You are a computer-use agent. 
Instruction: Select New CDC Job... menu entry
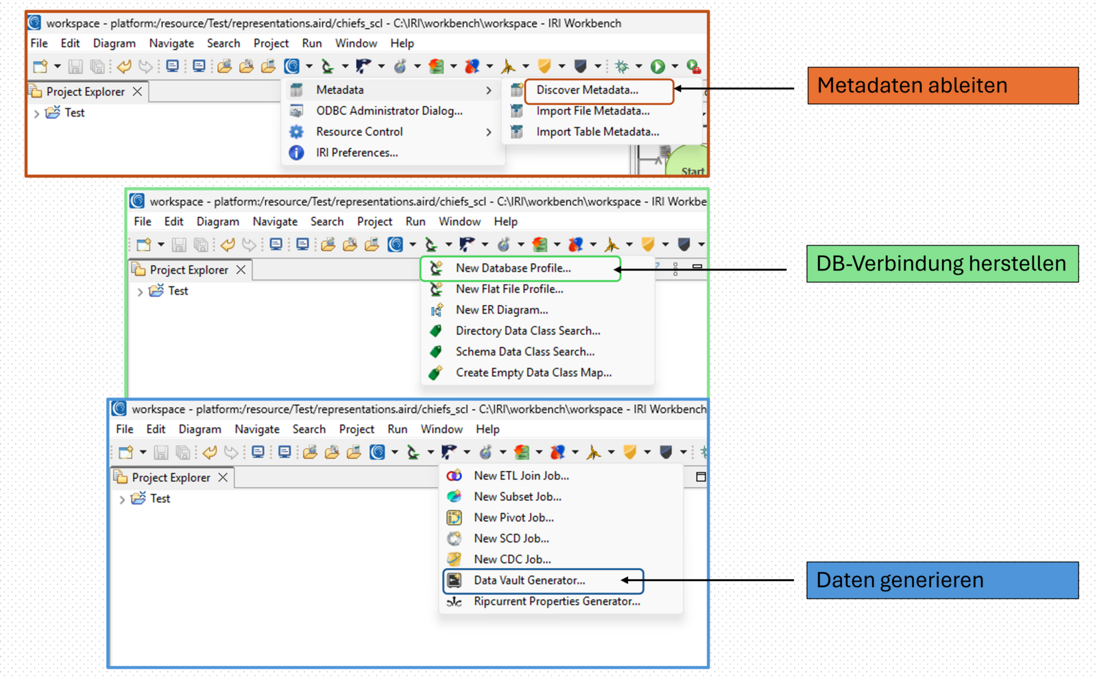click(512, 559)
